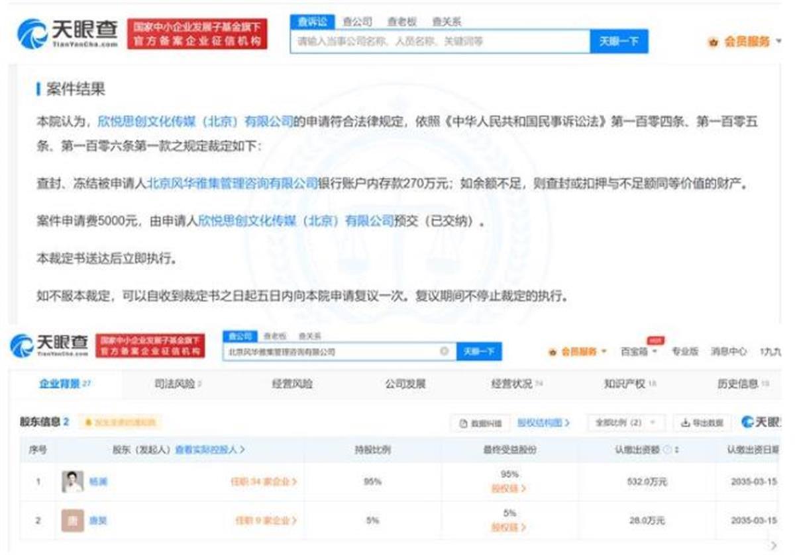Open the 历史信息 tab
795x555 pixels.
pos(743,384)
